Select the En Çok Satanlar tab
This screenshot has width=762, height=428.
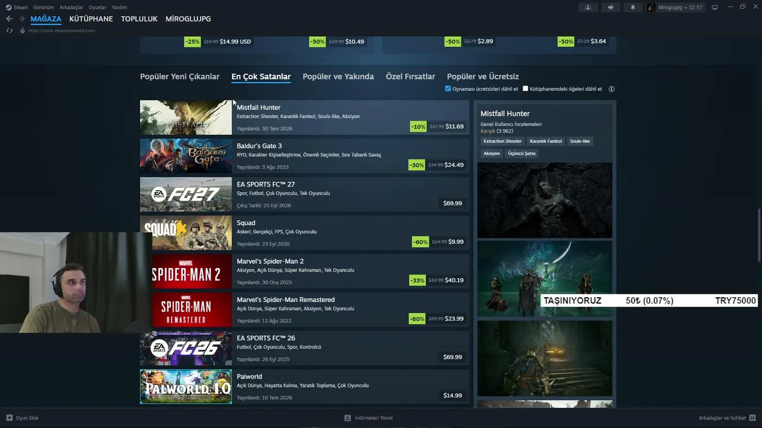coord(261,77)
